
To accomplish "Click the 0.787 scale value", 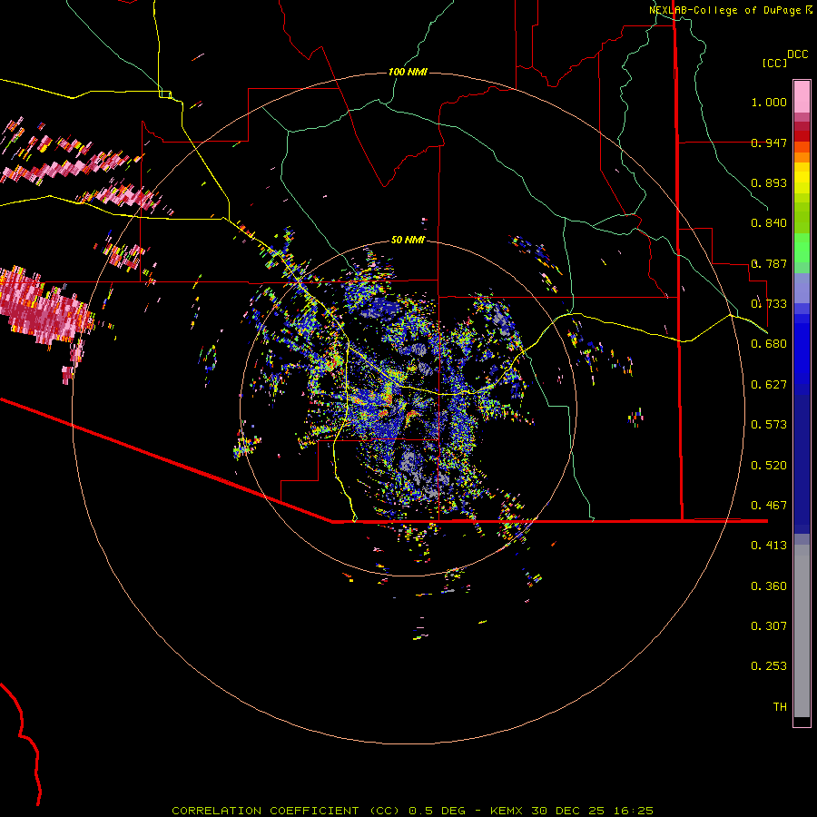I will click(769, 263).
